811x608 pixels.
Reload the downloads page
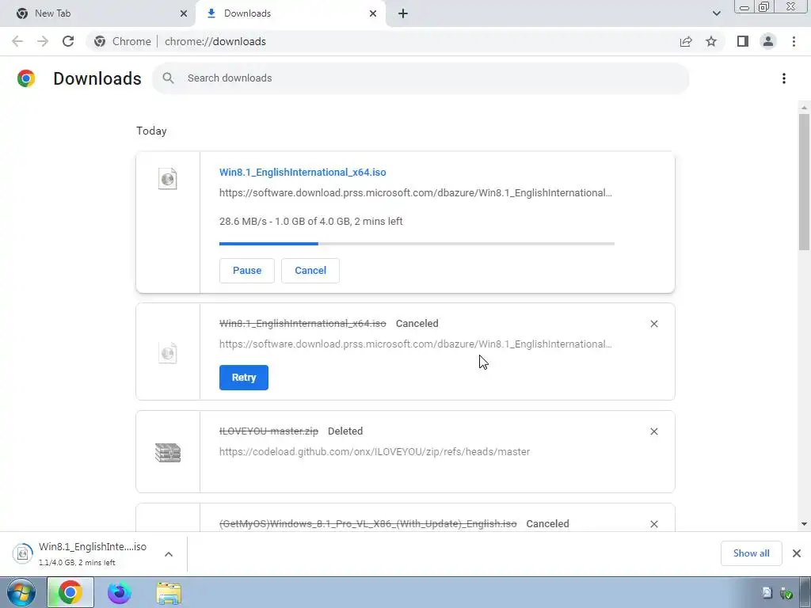point(68,41)
